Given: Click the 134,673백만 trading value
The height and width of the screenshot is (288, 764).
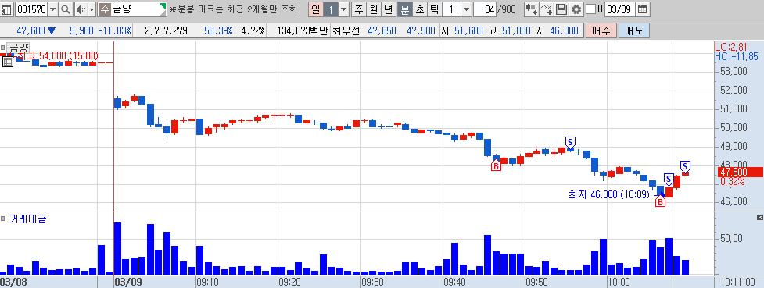Looking at the screenshot, I should [x=303, y=30].
